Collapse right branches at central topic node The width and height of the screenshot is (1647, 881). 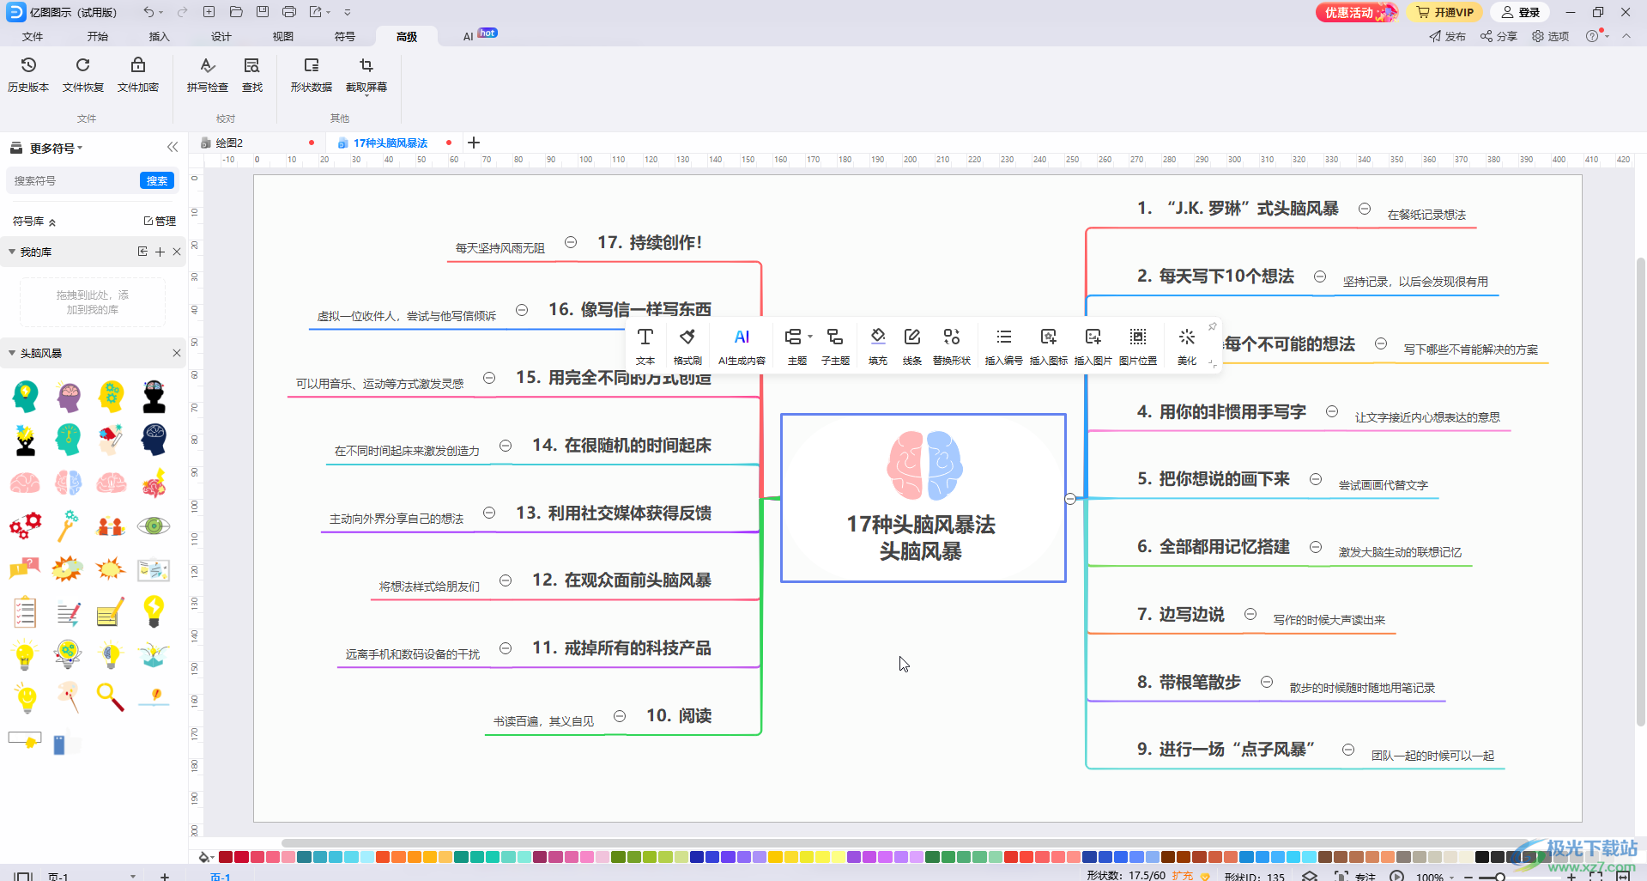(1070, 499)
